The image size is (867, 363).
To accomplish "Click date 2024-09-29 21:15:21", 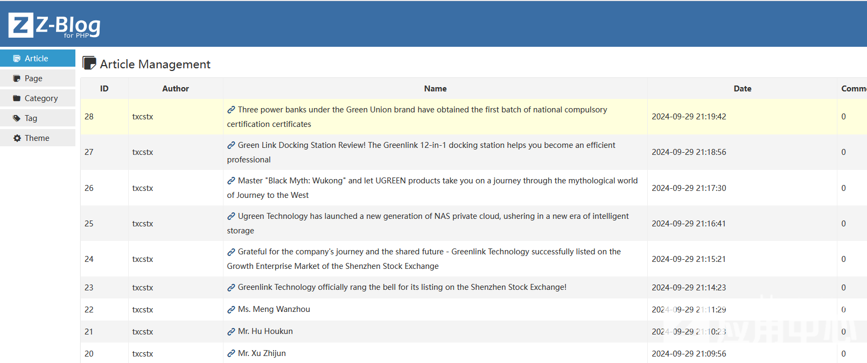I will pos(689,259).
